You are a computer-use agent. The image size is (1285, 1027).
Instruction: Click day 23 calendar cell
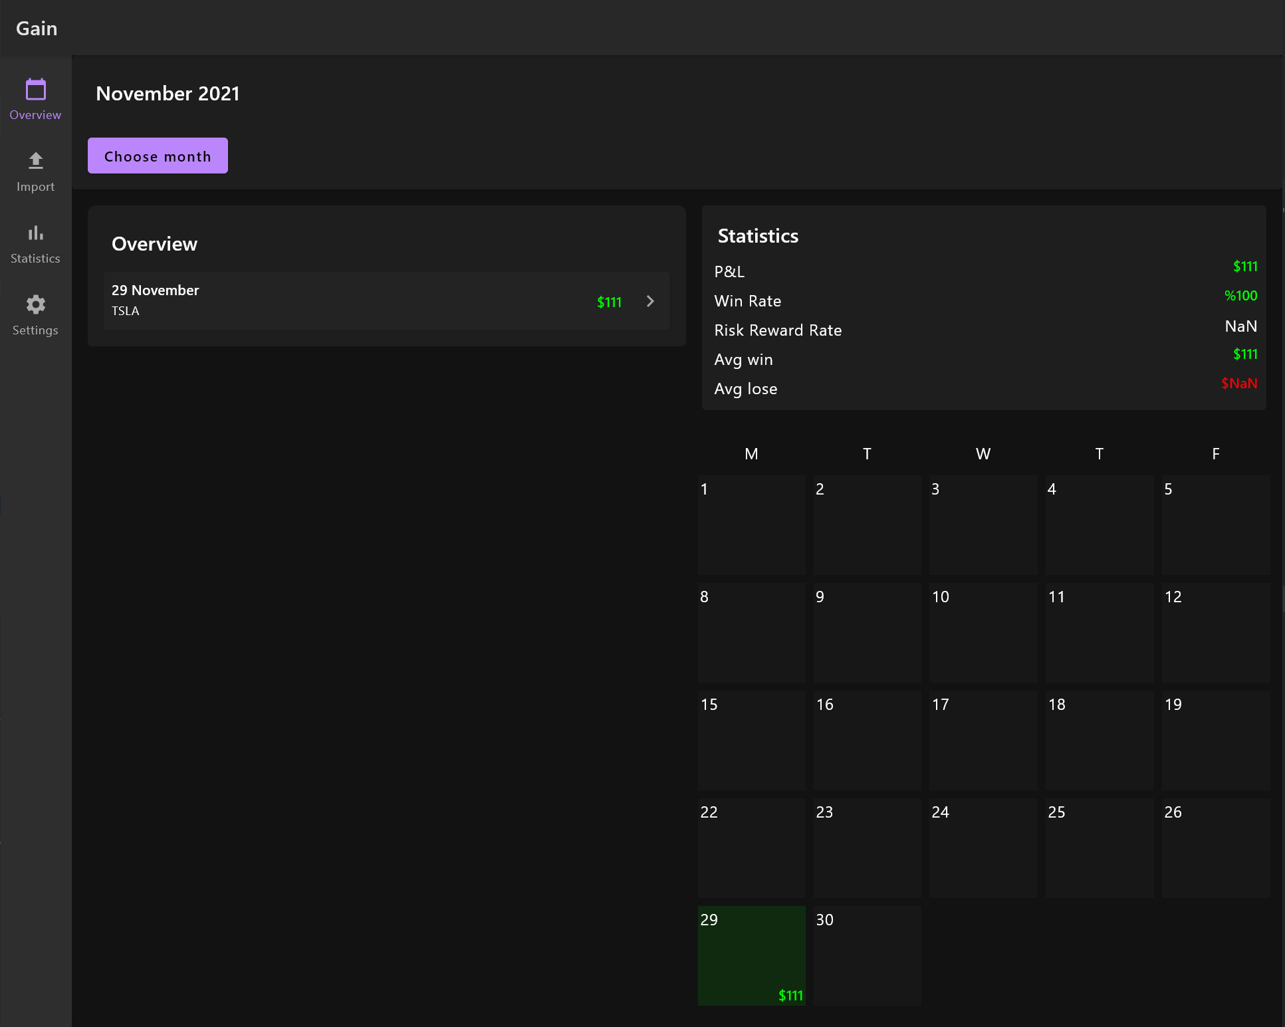pyautogui.click(x=867, y=848)
